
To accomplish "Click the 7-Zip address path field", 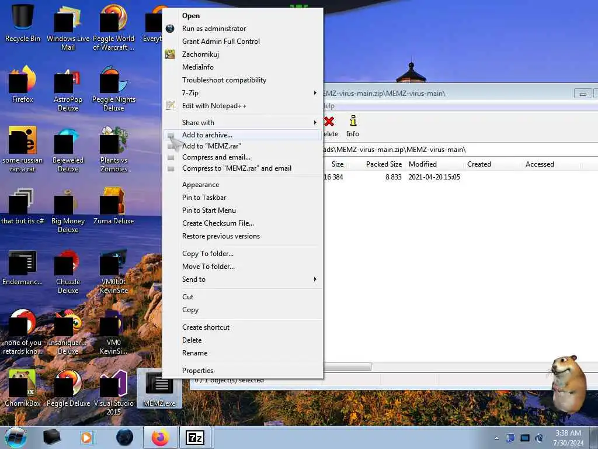I will tap(460, 150).
